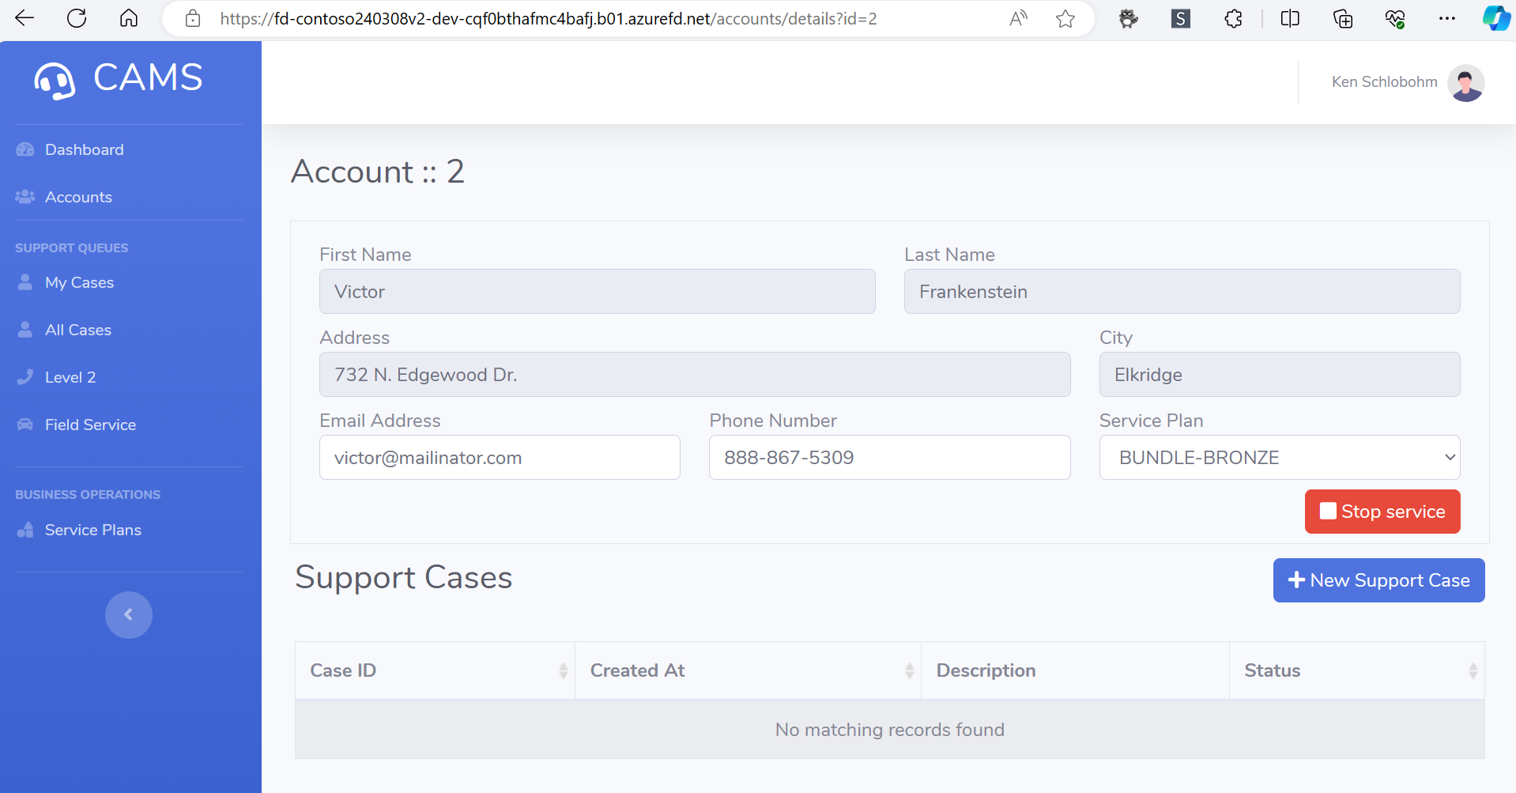
Task: Edit the Phone Number field
Action: coord(889,458)
